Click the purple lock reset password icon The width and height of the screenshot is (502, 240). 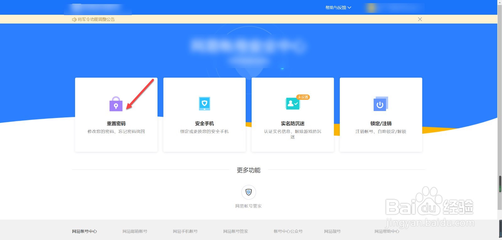(116, 104)
